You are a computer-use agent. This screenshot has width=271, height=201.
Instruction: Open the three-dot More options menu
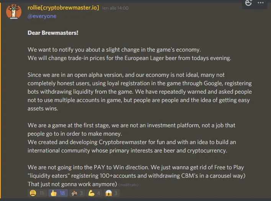[260, 3]
